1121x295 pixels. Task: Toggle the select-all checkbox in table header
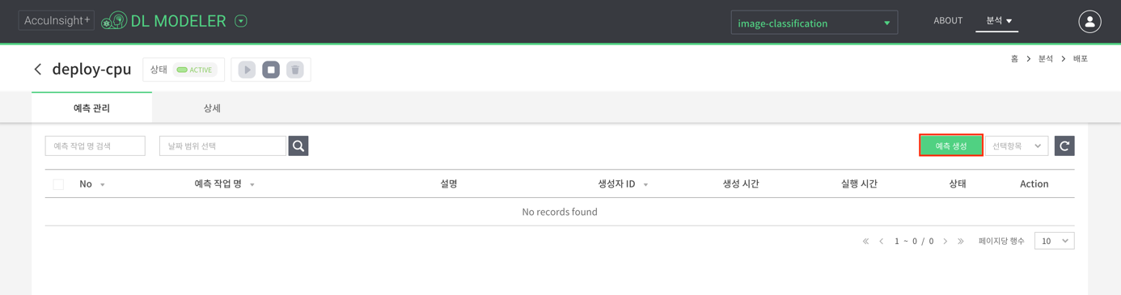pos(58,184)
